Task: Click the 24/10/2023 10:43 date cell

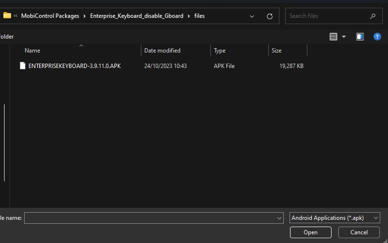Action: (x=166, y=66)
